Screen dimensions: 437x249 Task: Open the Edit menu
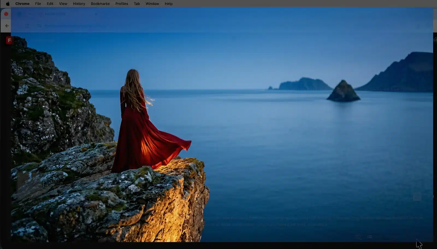coord(50,4)
